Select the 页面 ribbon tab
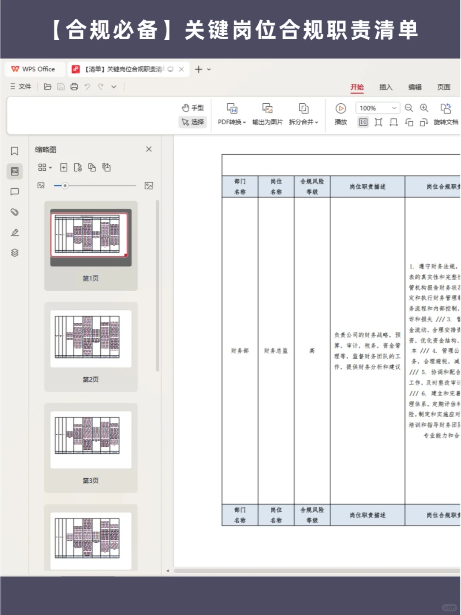Viewport: 461px width, 615px height. (x=443, y=87)
